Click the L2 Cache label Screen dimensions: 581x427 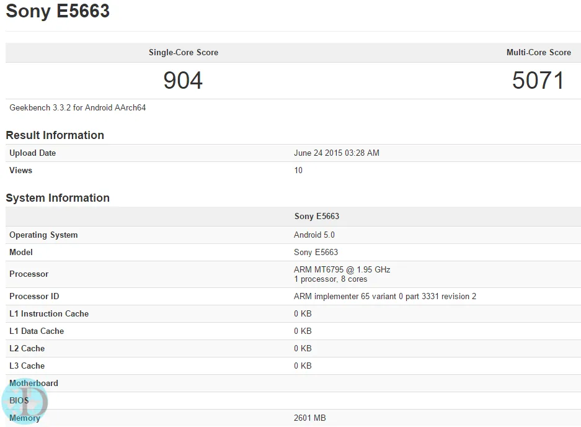tap(27, 348)
